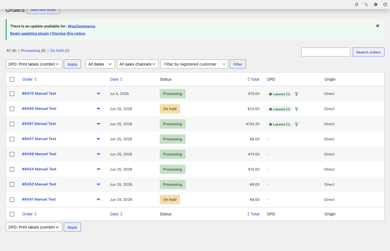The height and width of the screenshot is (251, 390).
Task: Open the help question mark icon
Action: (x=385, y=4)
